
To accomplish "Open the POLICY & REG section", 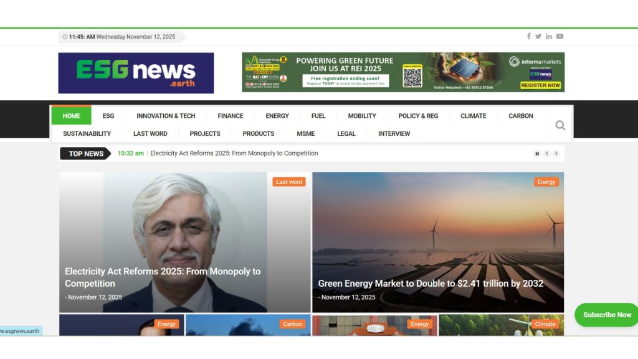I will [x=419, y=115].
